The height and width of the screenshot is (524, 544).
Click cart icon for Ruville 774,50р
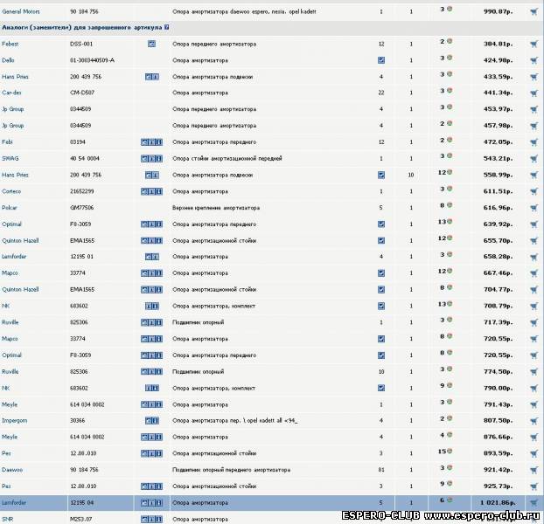[x=534, y=372]
